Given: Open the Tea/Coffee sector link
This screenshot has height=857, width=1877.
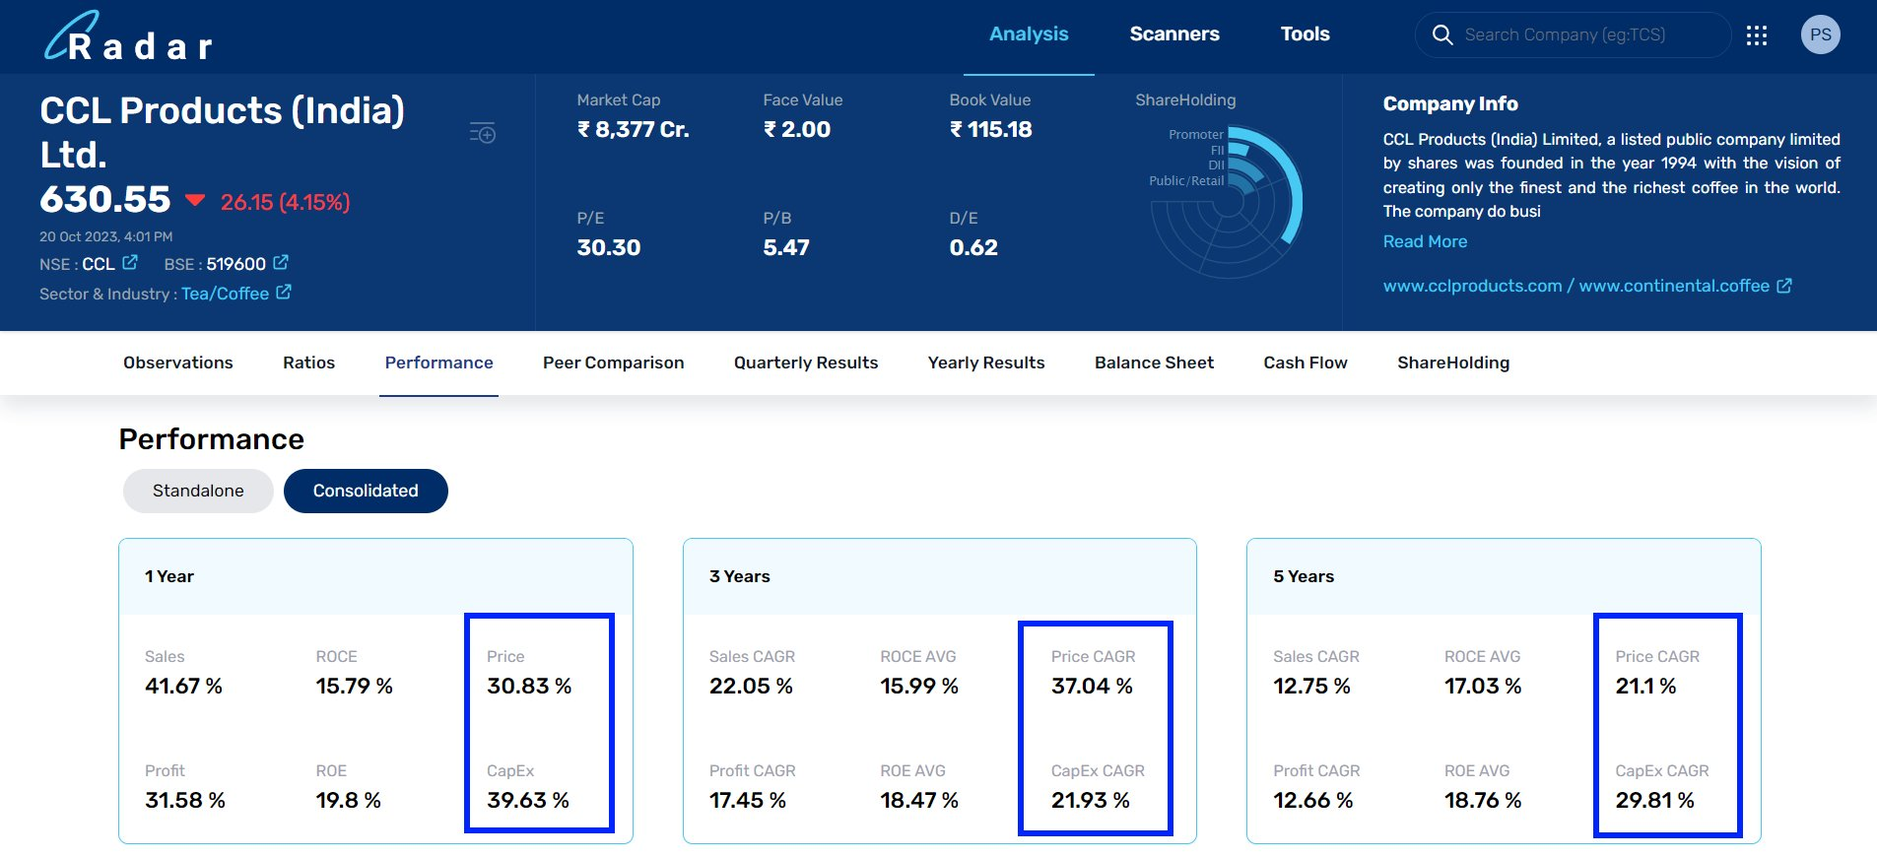Looking at the screenshot, I should tap(225, 294).
